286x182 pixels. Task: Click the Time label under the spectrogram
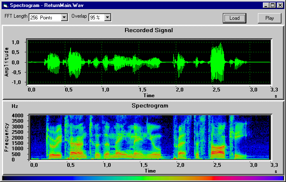click(x=150, y=171)
